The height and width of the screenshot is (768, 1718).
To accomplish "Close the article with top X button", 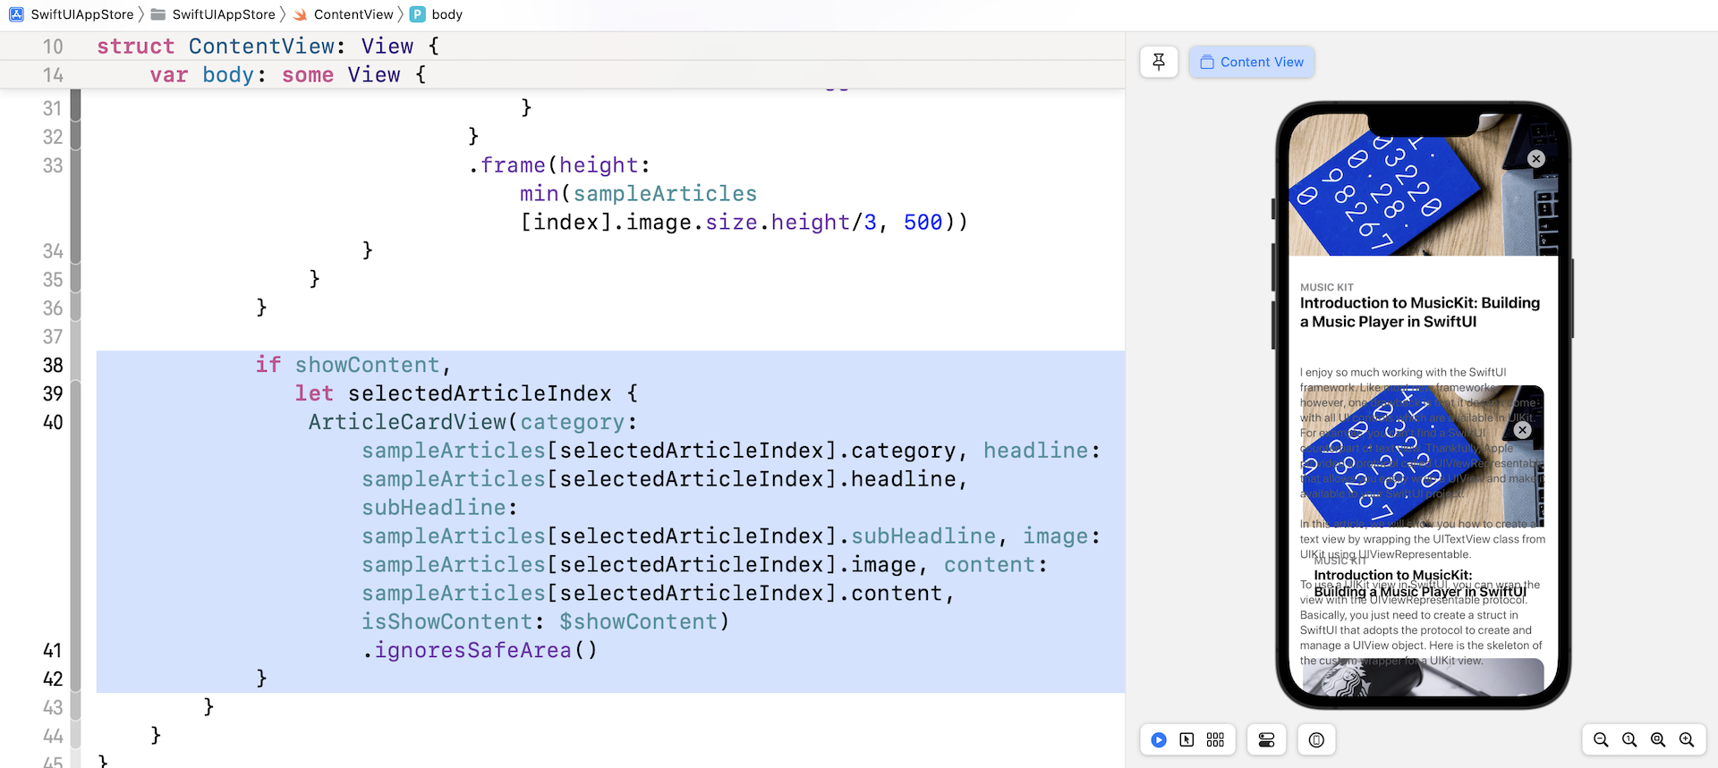I will 1536,158.
